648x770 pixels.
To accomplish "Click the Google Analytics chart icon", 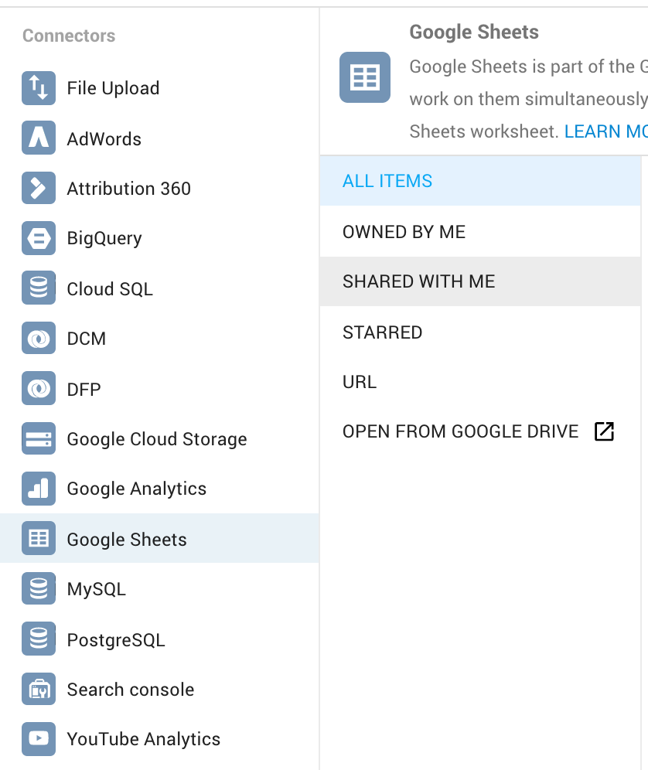I will [x=39, y=489].
